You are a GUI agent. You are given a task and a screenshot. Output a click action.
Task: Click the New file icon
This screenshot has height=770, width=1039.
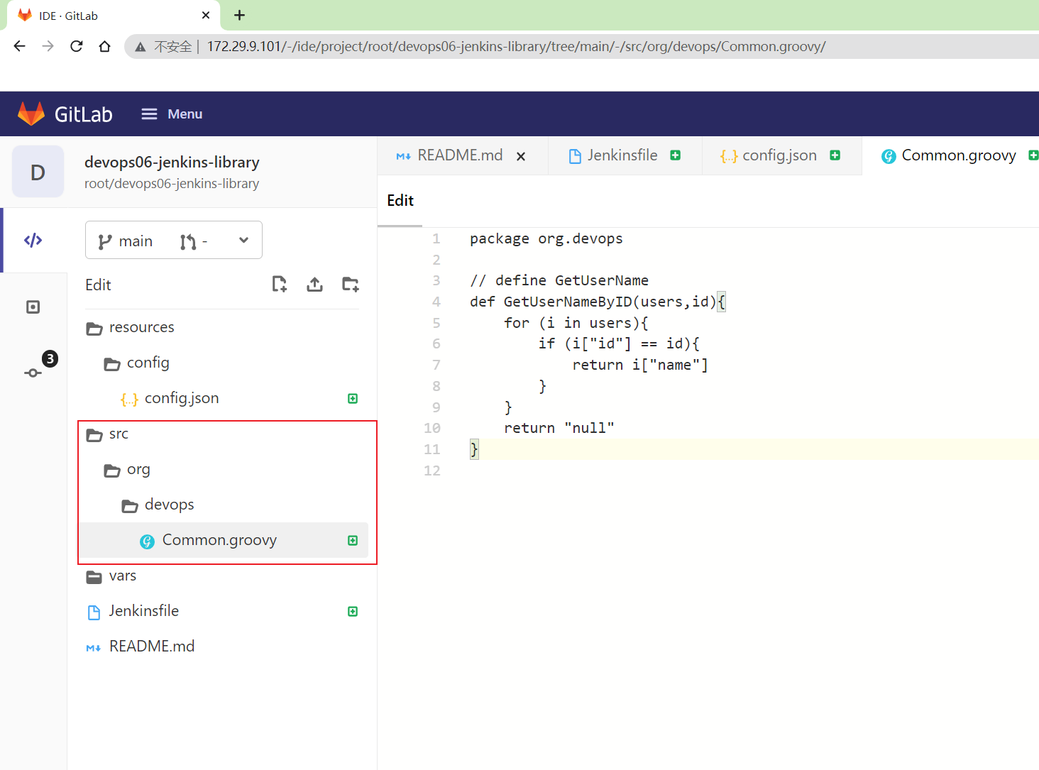(280, 284)
